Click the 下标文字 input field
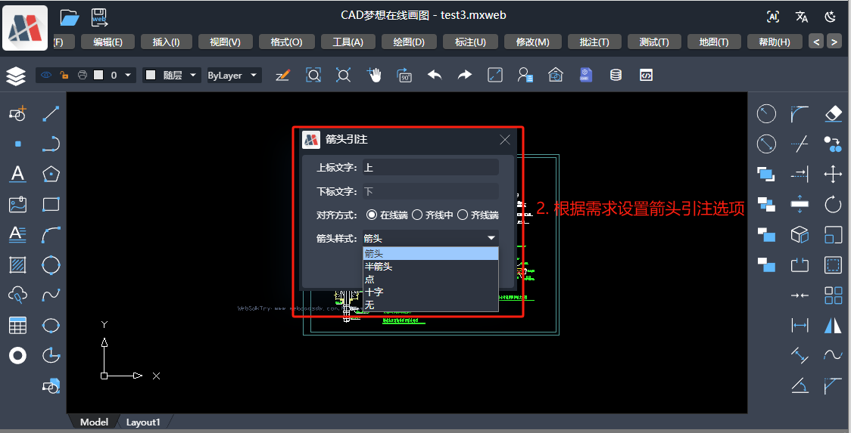The height and width of the screenshot is (433, 851). pos(430,191)
